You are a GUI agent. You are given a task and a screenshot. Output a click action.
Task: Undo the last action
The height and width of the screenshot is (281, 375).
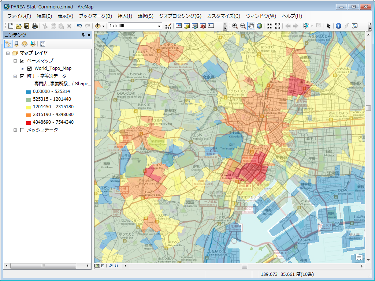[x=79, y=26]
